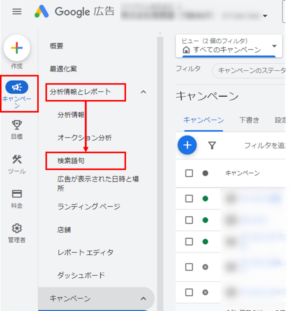Click the Google Ads logo

tap(42, 11)
